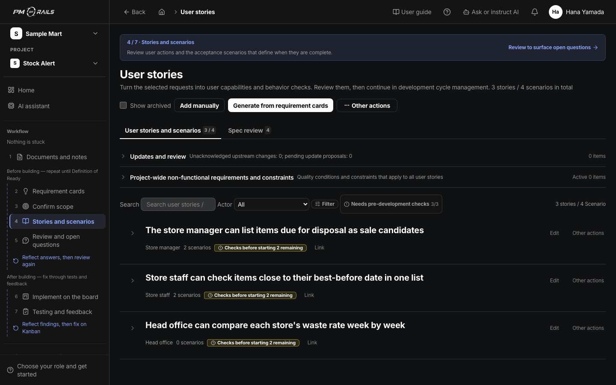The height and width of the screenshot is (385, 616).
Task: Expand Project-wide non-functional requirements section
Action: point(123,177)
